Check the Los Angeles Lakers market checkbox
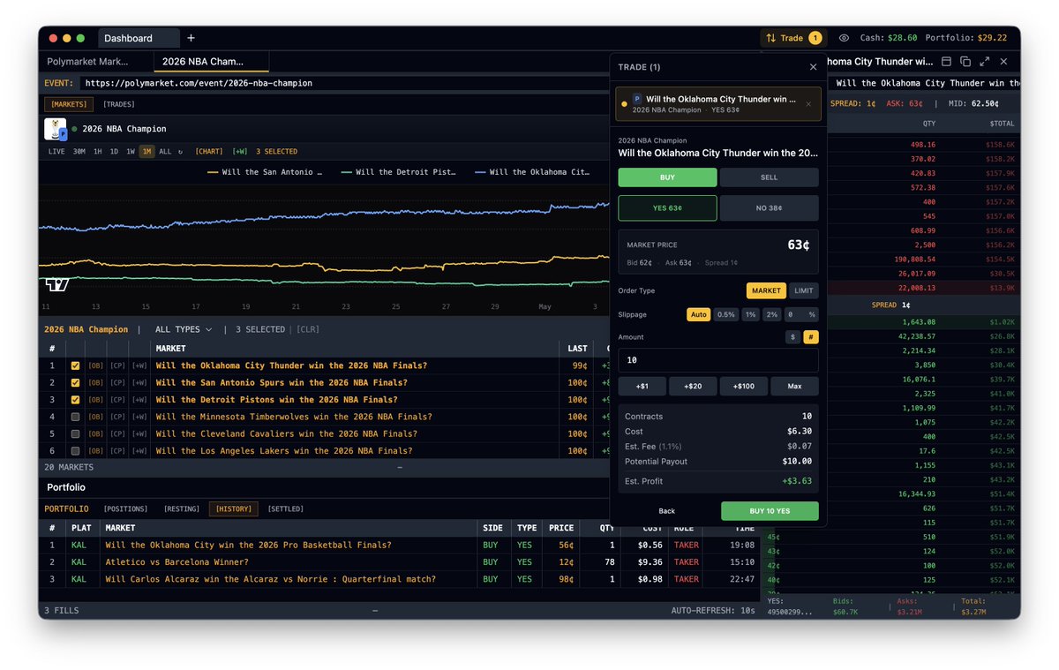The height and width of the screenshot is (670, 1059). [x=75, y=451]
